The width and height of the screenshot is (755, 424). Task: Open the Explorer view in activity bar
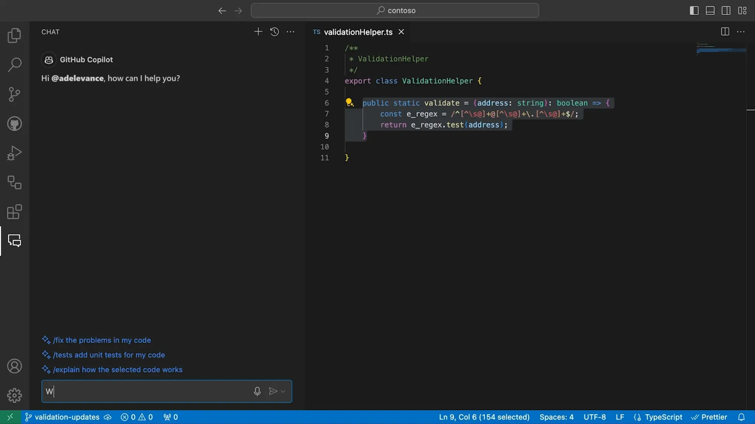click(x=14, y=35)
